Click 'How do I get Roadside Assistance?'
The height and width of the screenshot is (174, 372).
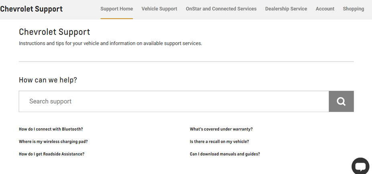(x=51, y=154)
